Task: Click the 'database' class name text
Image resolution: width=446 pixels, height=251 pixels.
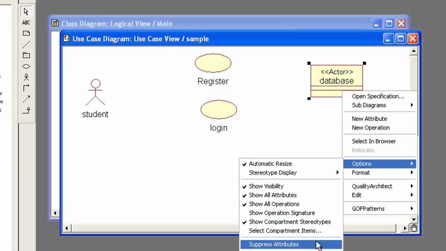Action: (x=337, y=81)
